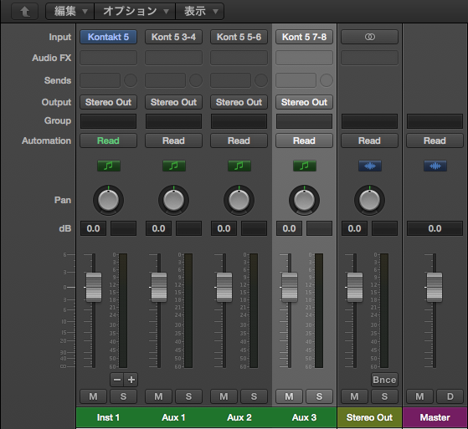Click the Bnce button on Stereo Out
The height and width of the screenshot is (429, 468).
click(384, 380)
